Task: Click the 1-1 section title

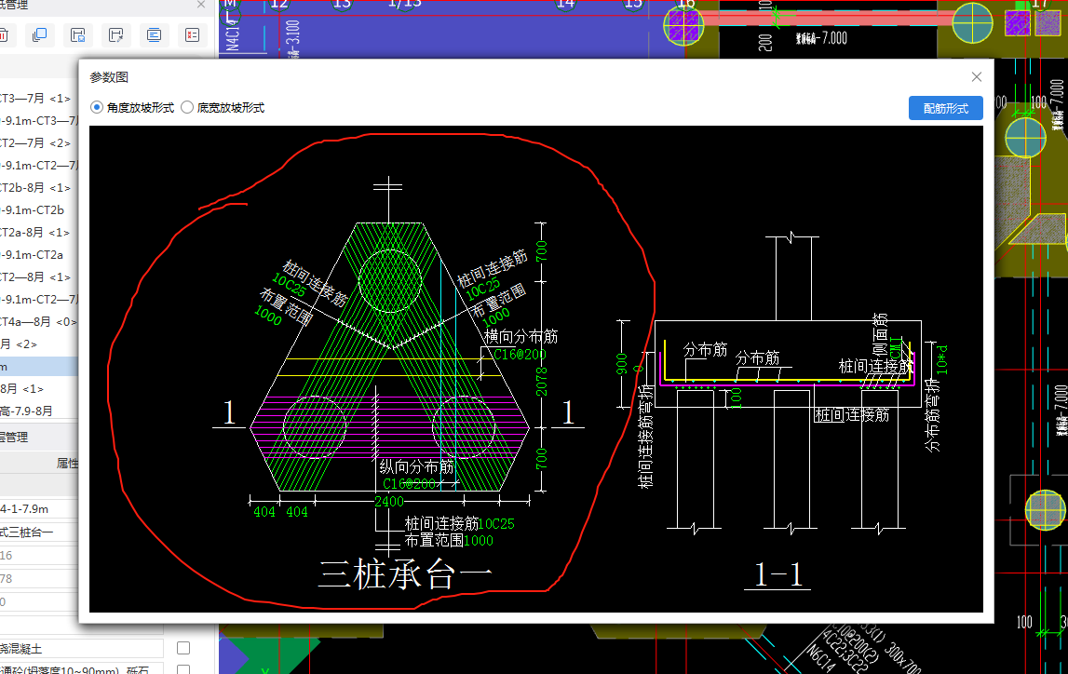Action: point(778,574)
